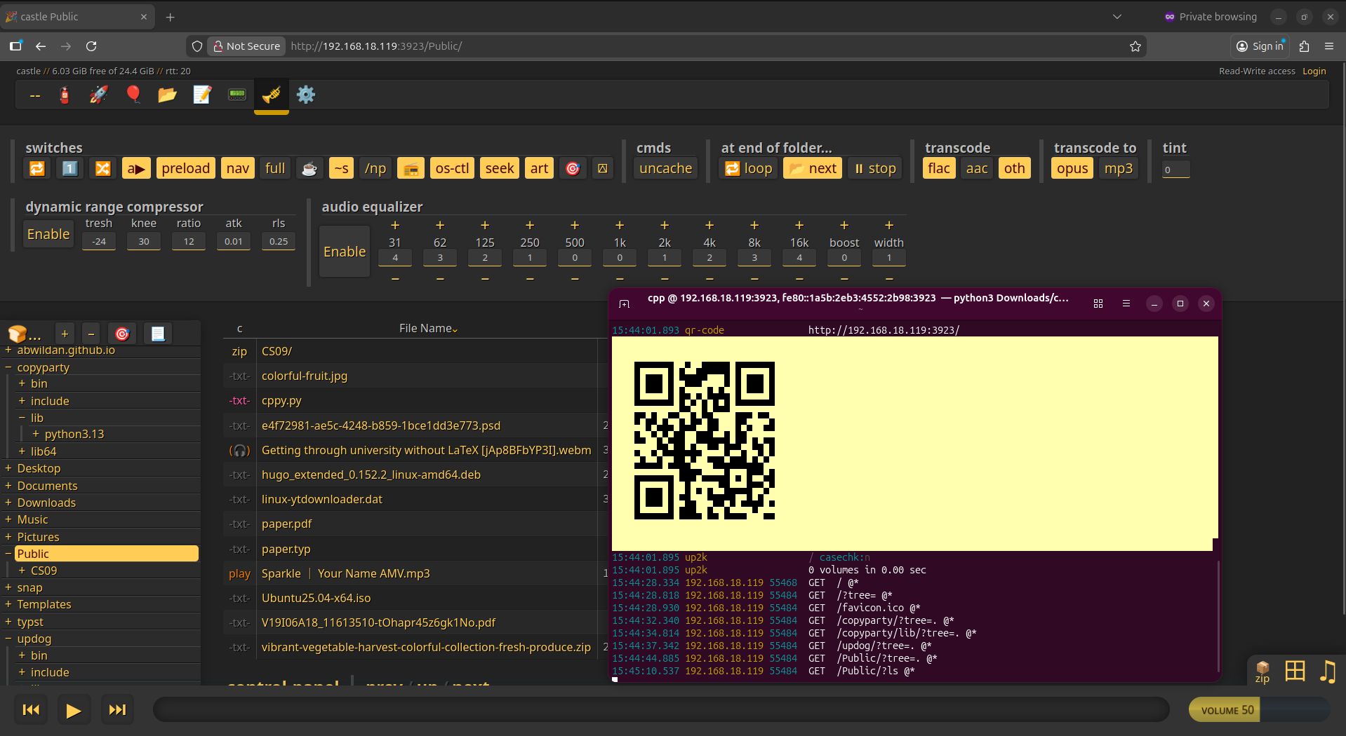Click the open folder icon in toolbar

tap(167, 95)
